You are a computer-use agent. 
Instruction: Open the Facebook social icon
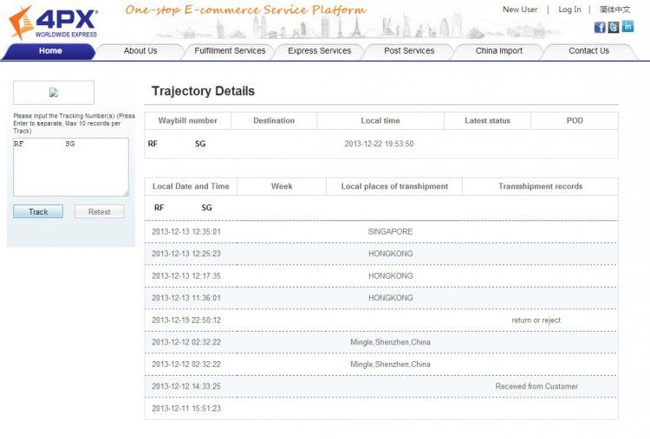[x=600, y=28]
